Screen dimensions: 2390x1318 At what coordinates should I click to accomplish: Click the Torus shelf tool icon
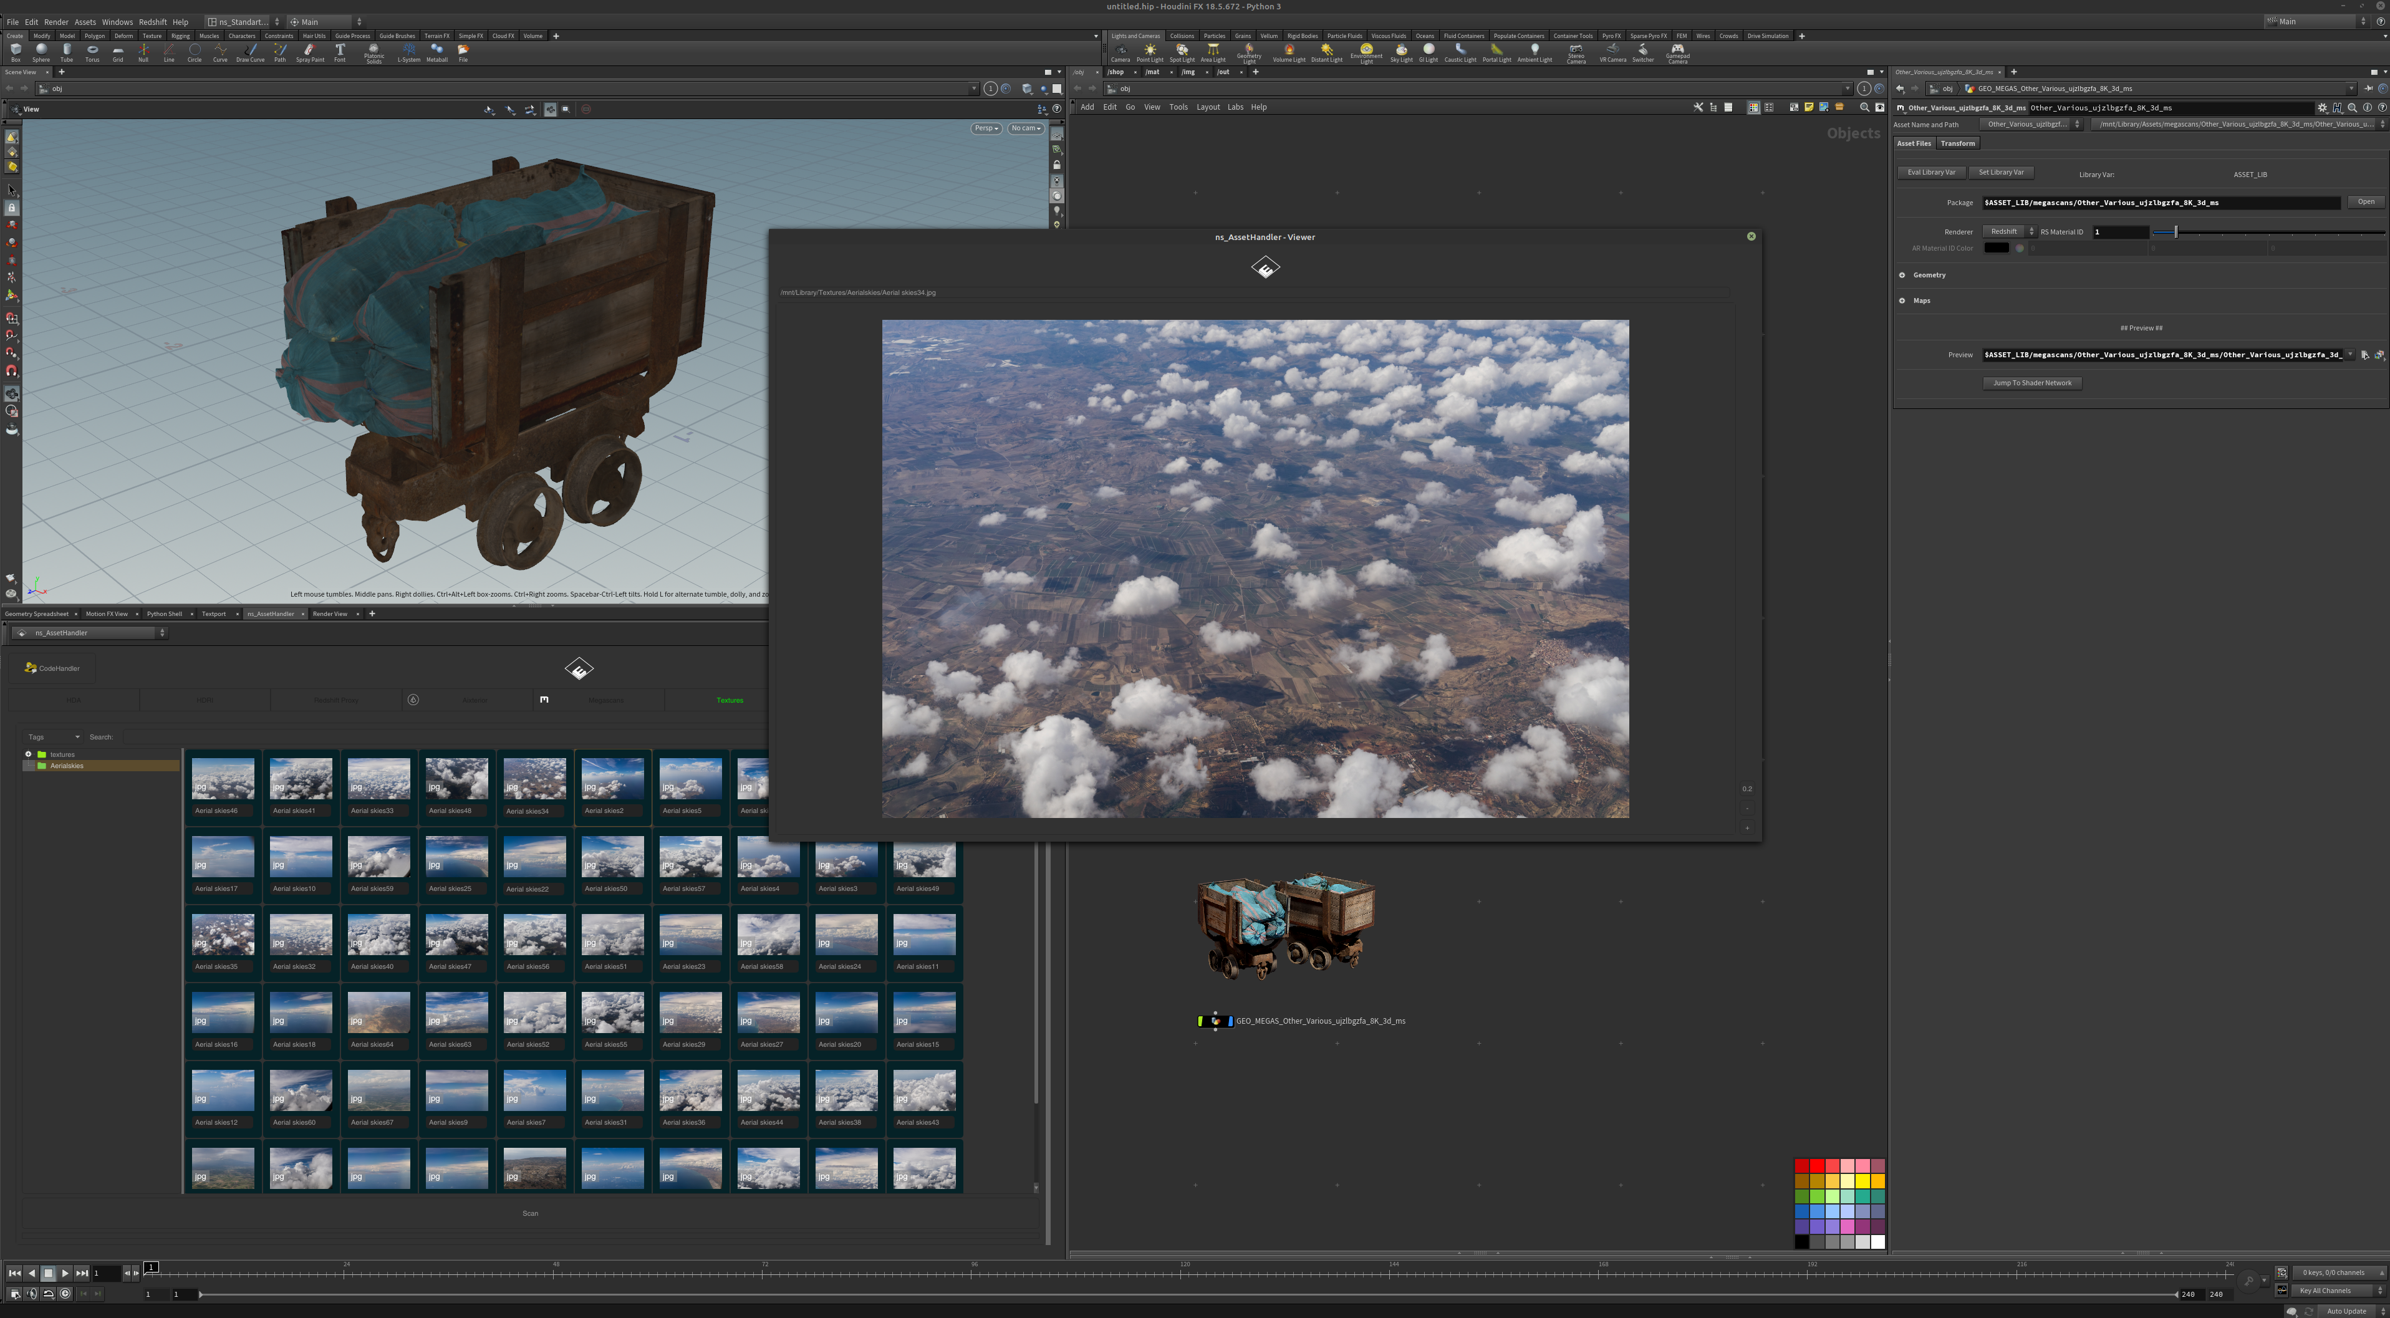(x=92, y=51)
